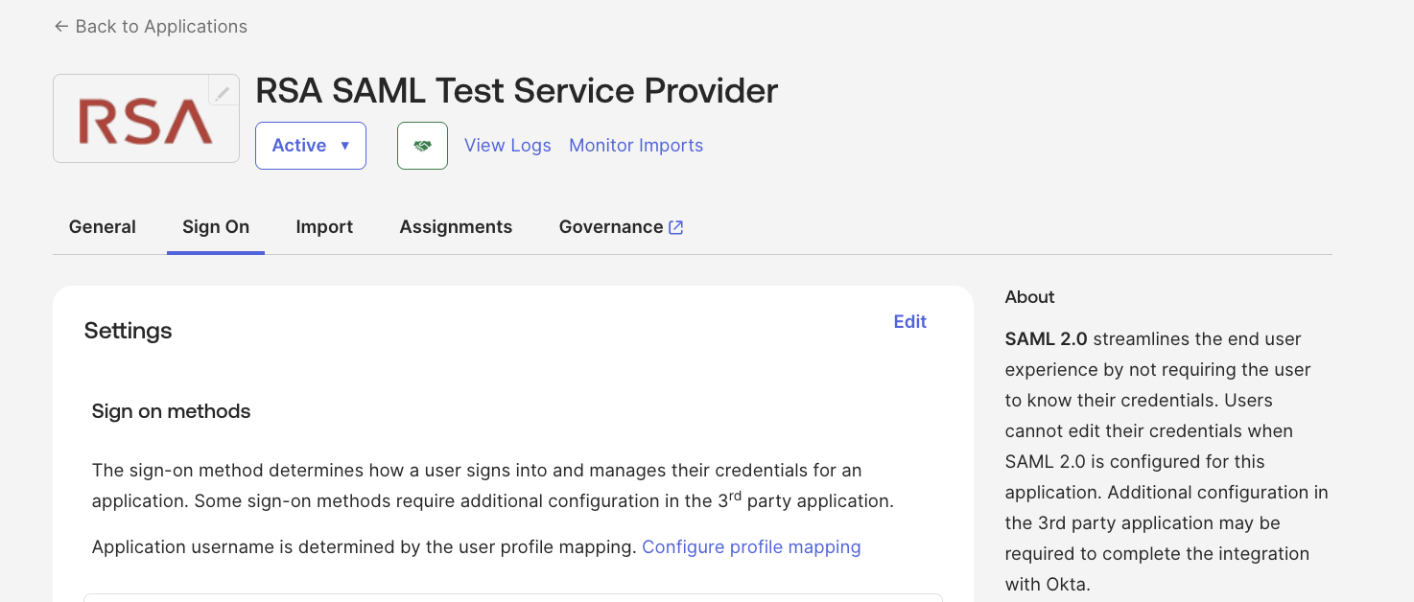Edit the RSA app logo with pencil icon

click(x=223, y=92)
